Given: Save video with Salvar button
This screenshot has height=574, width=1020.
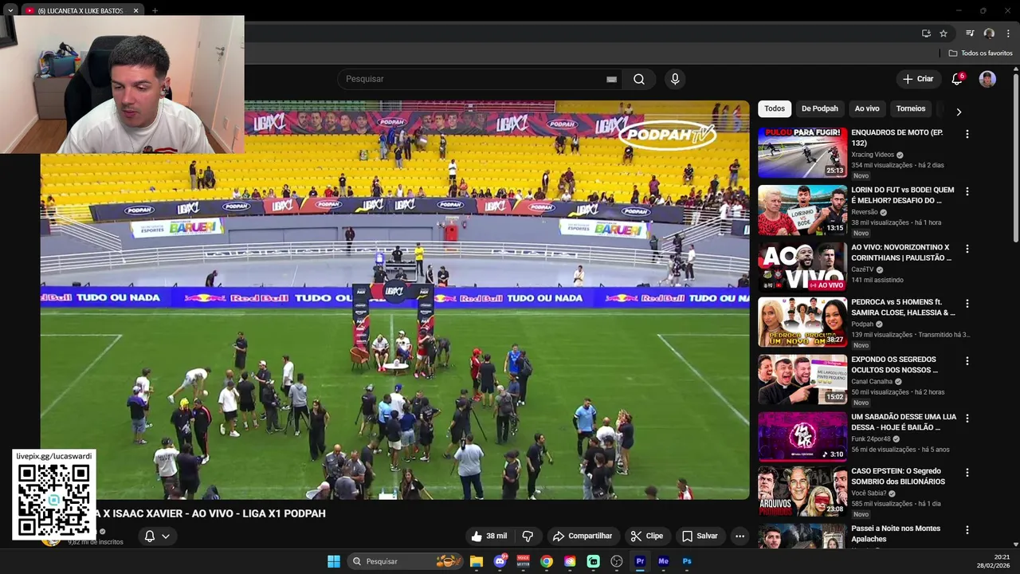Looking at the screenshot, I should (x=700, y=536).
